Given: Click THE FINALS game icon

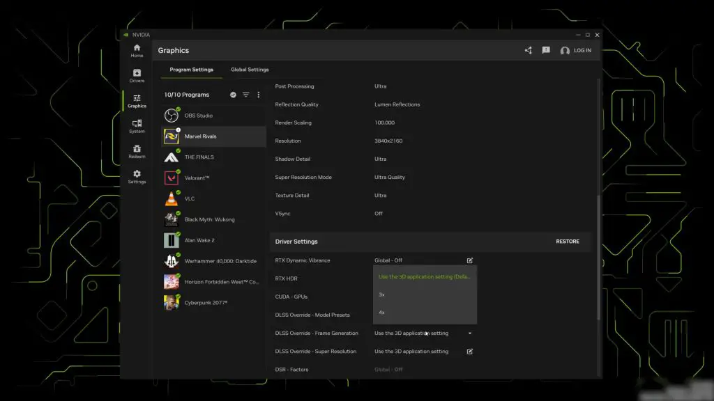Looking at the screenshot, I should click(172, 157).
